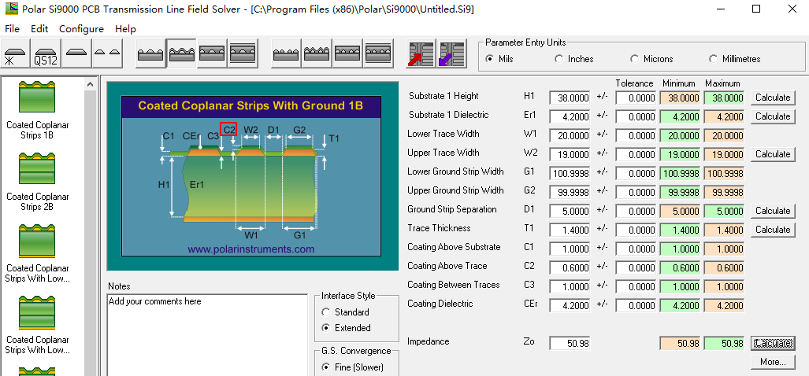Click the CEr Coating Dielectric value field
The height and width of the screenshot is (376, 809).
pyautogui.click(x=570, y=306)
